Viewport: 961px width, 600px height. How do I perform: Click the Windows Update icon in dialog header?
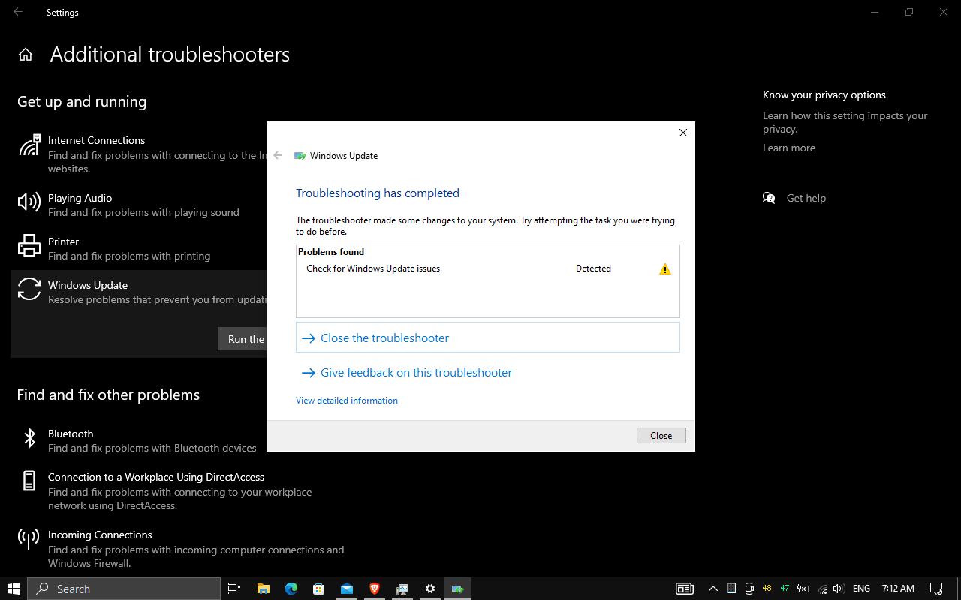click(300, 156)
